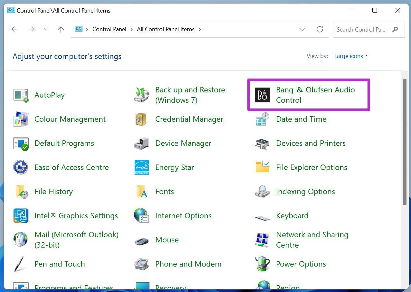Open the 'Colour Management' text link

(70, 119)
